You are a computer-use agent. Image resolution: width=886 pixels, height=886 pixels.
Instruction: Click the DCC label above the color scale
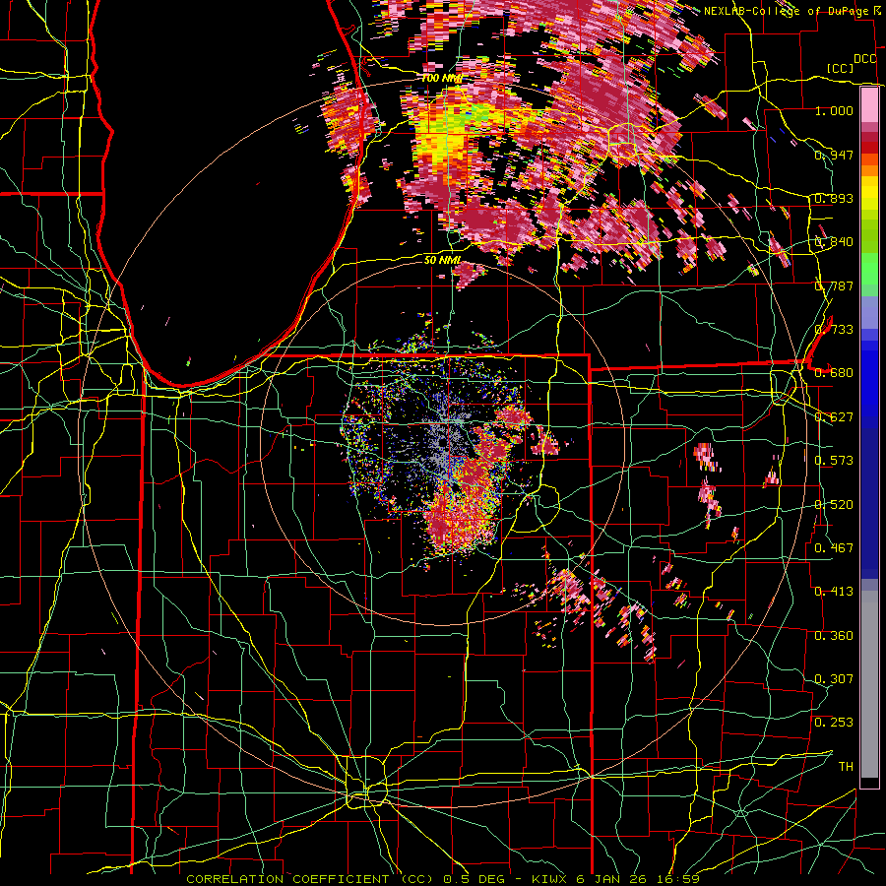[x=864, y=59]
